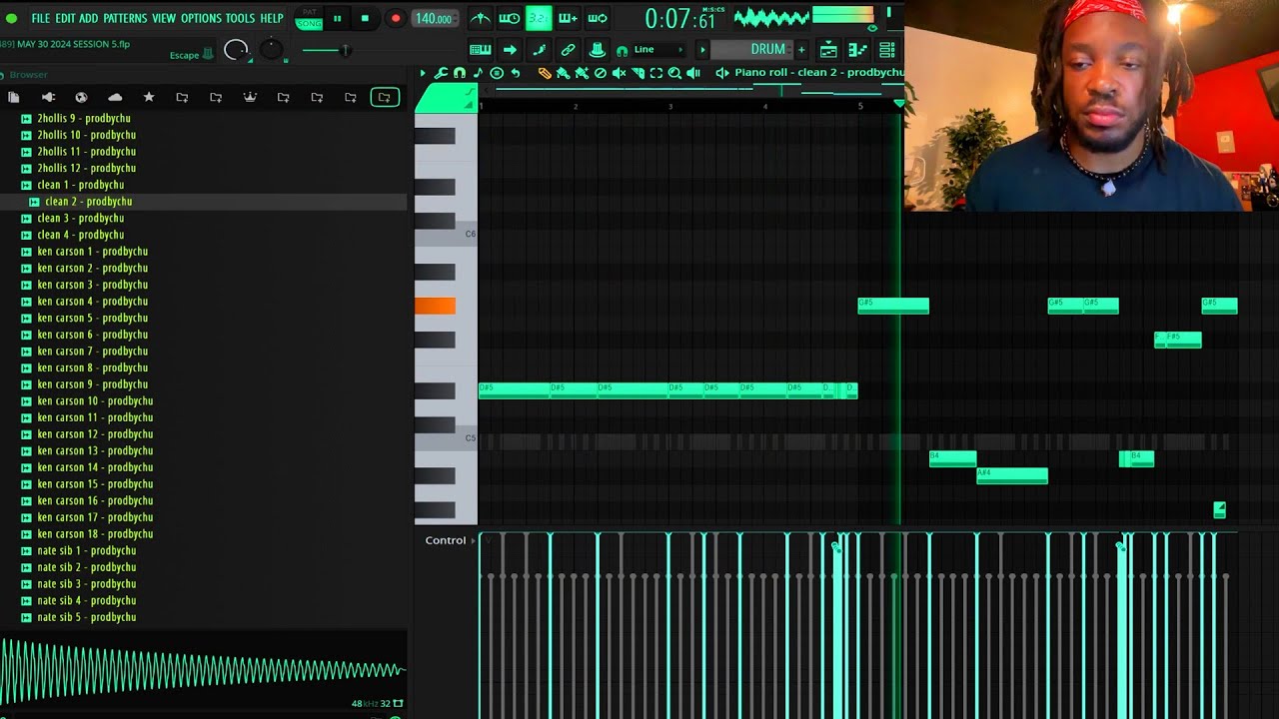Toggle wait for input before recording
Screen dimensions: 1279x719
coord(510,18)
